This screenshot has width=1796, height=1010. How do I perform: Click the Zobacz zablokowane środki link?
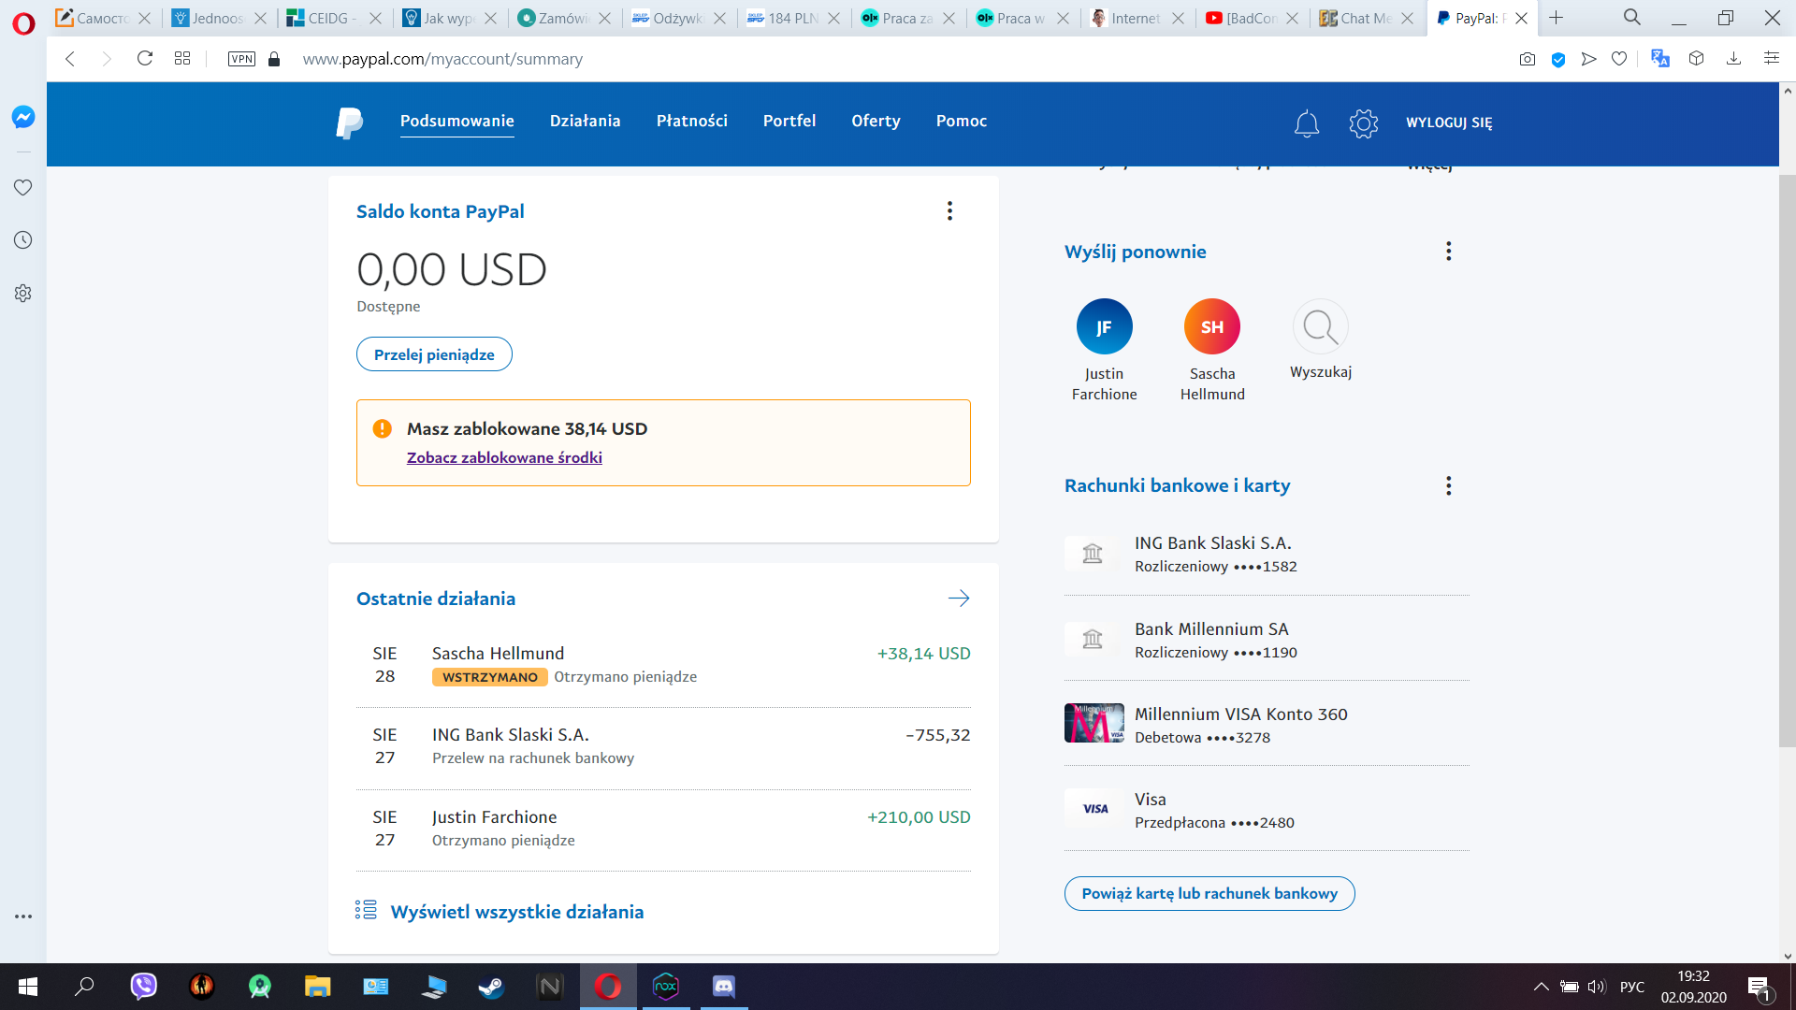click(x=504, y=458)
